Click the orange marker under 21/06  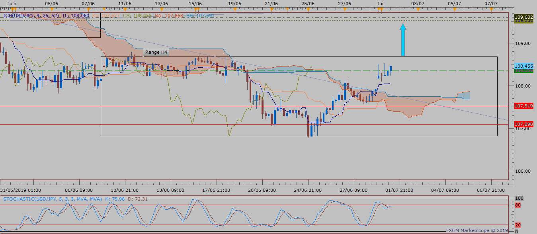coord(271,9)
